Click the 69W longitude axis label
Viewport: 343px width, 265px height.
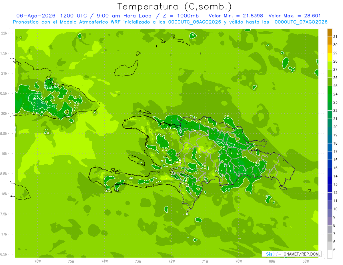click(272, 261)
